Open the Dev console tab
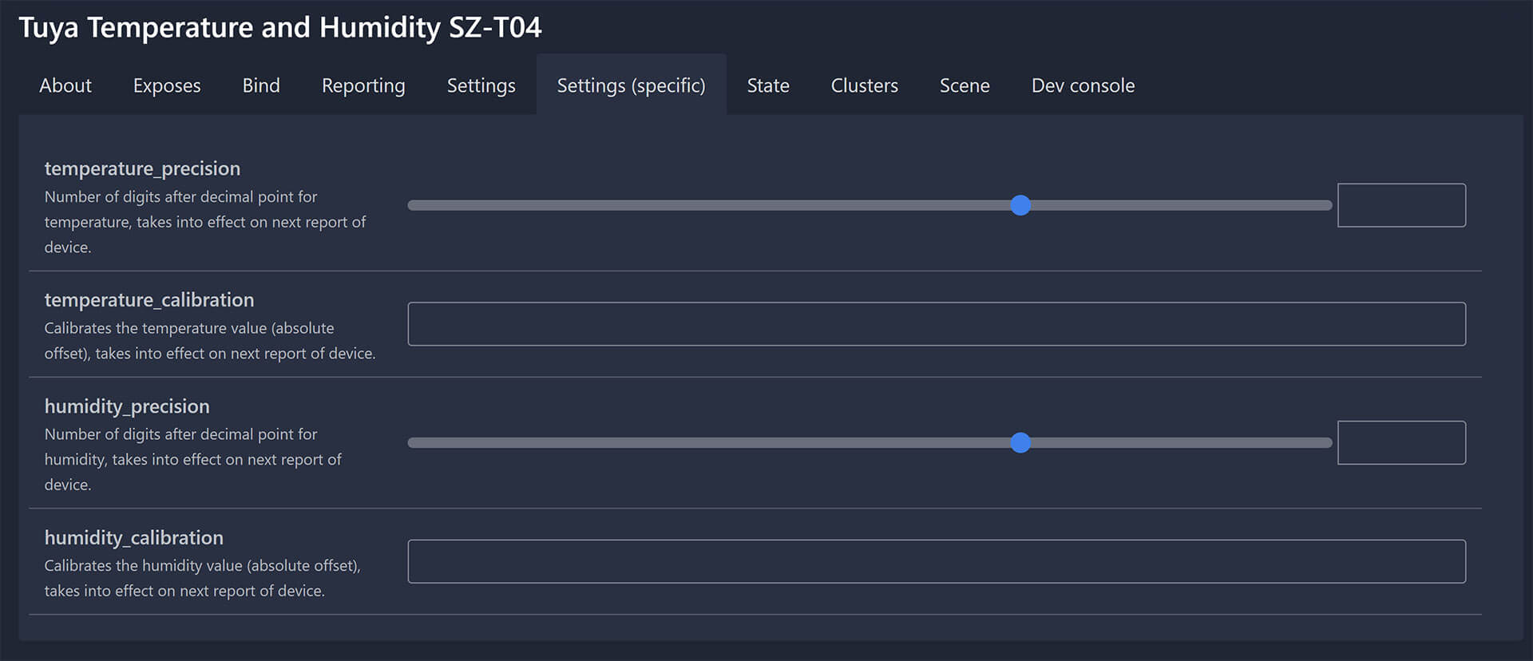The width and height of the screenshot is (1533, 661). (x=1083, y=85)
